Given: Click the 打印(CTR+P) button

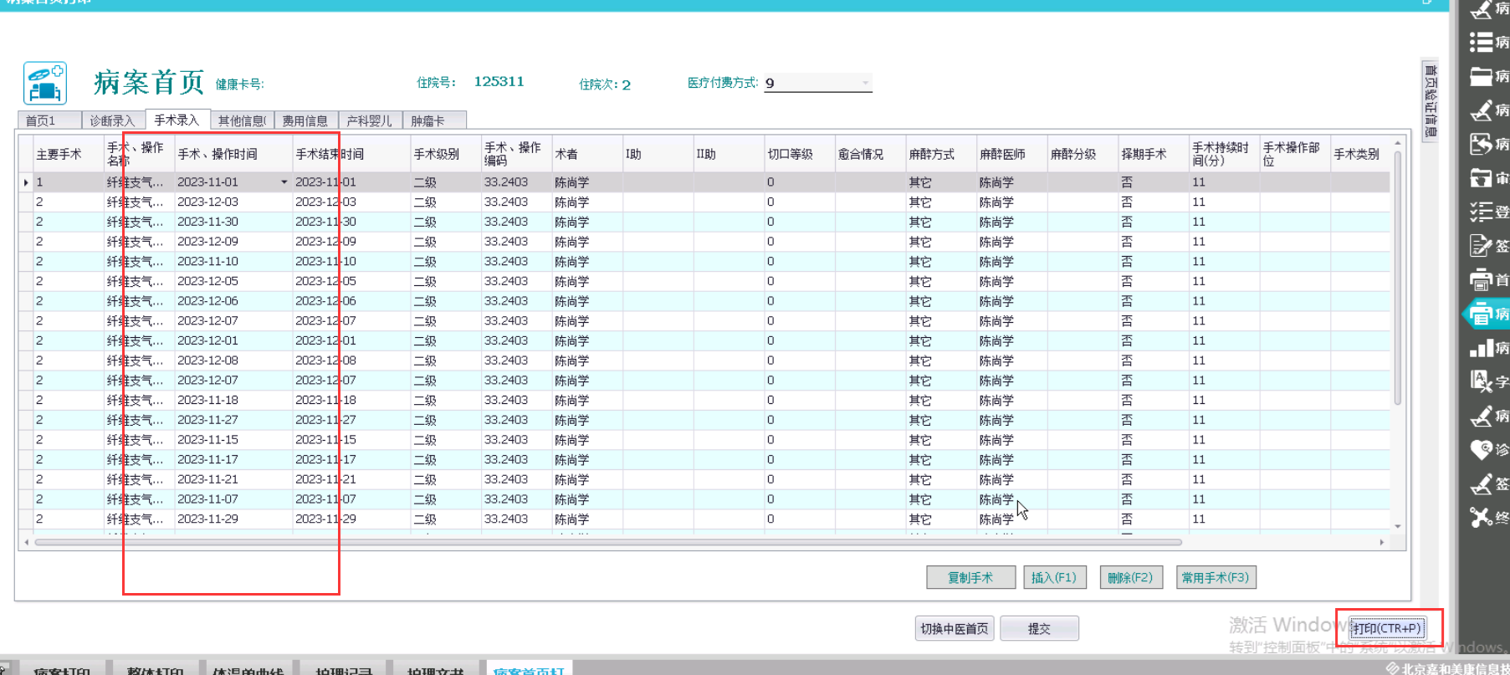Looking at the screenshot, I should click(x=1386, y=628).
